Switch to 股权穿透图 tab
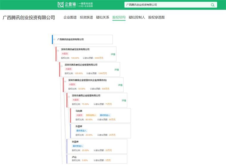The image size is (226, 165). point(156,18)
